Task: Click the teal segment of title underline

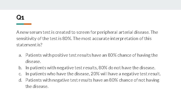Action: pos(20,24)
